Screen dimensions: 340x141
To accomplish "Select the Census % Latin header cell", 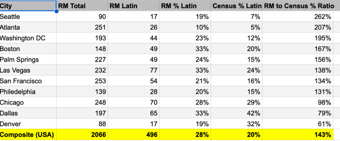I will click(x=237, y=6).
